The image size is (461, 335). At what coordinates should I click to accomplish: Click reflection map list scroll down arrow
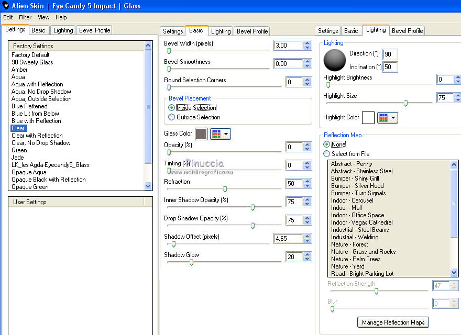pyautogui.click(x=454, y=272)
